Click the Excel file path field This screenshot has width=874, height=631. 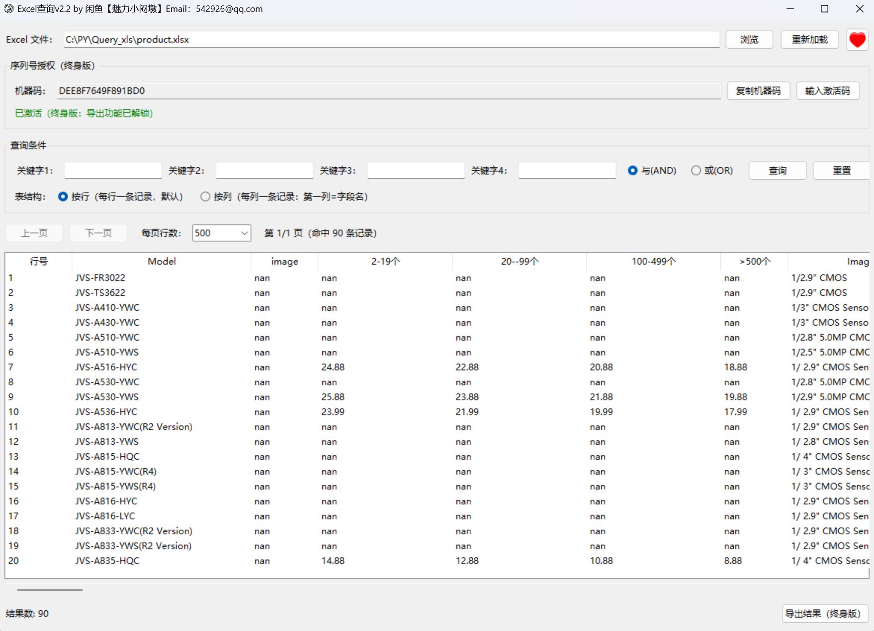coord(391,40)
